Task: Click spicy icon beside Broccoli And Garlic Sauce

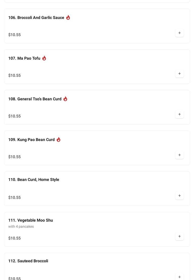Action: pos(68,17)
